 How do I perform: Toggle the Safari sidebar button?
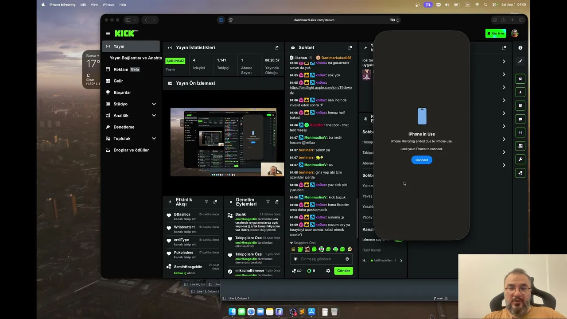point(128,20)
